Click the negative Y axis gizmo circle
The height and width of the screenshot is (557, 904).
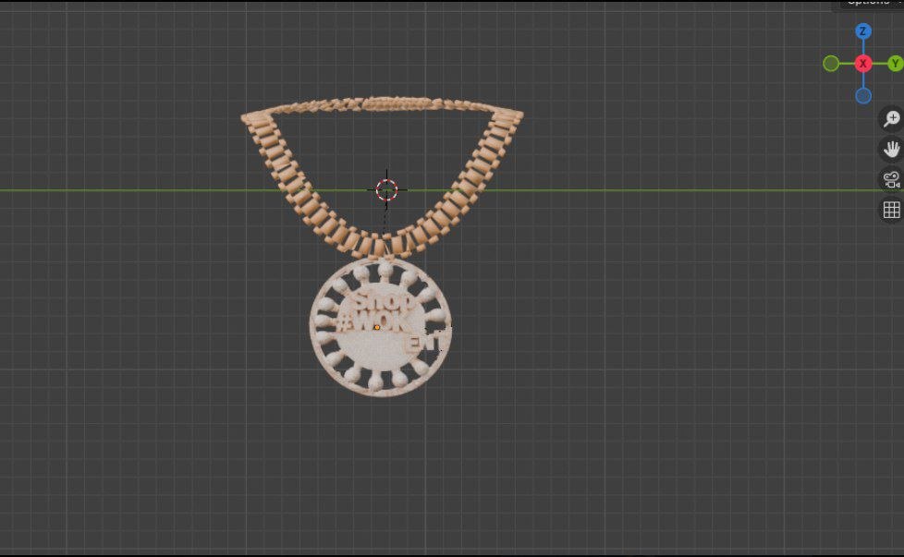831,64
